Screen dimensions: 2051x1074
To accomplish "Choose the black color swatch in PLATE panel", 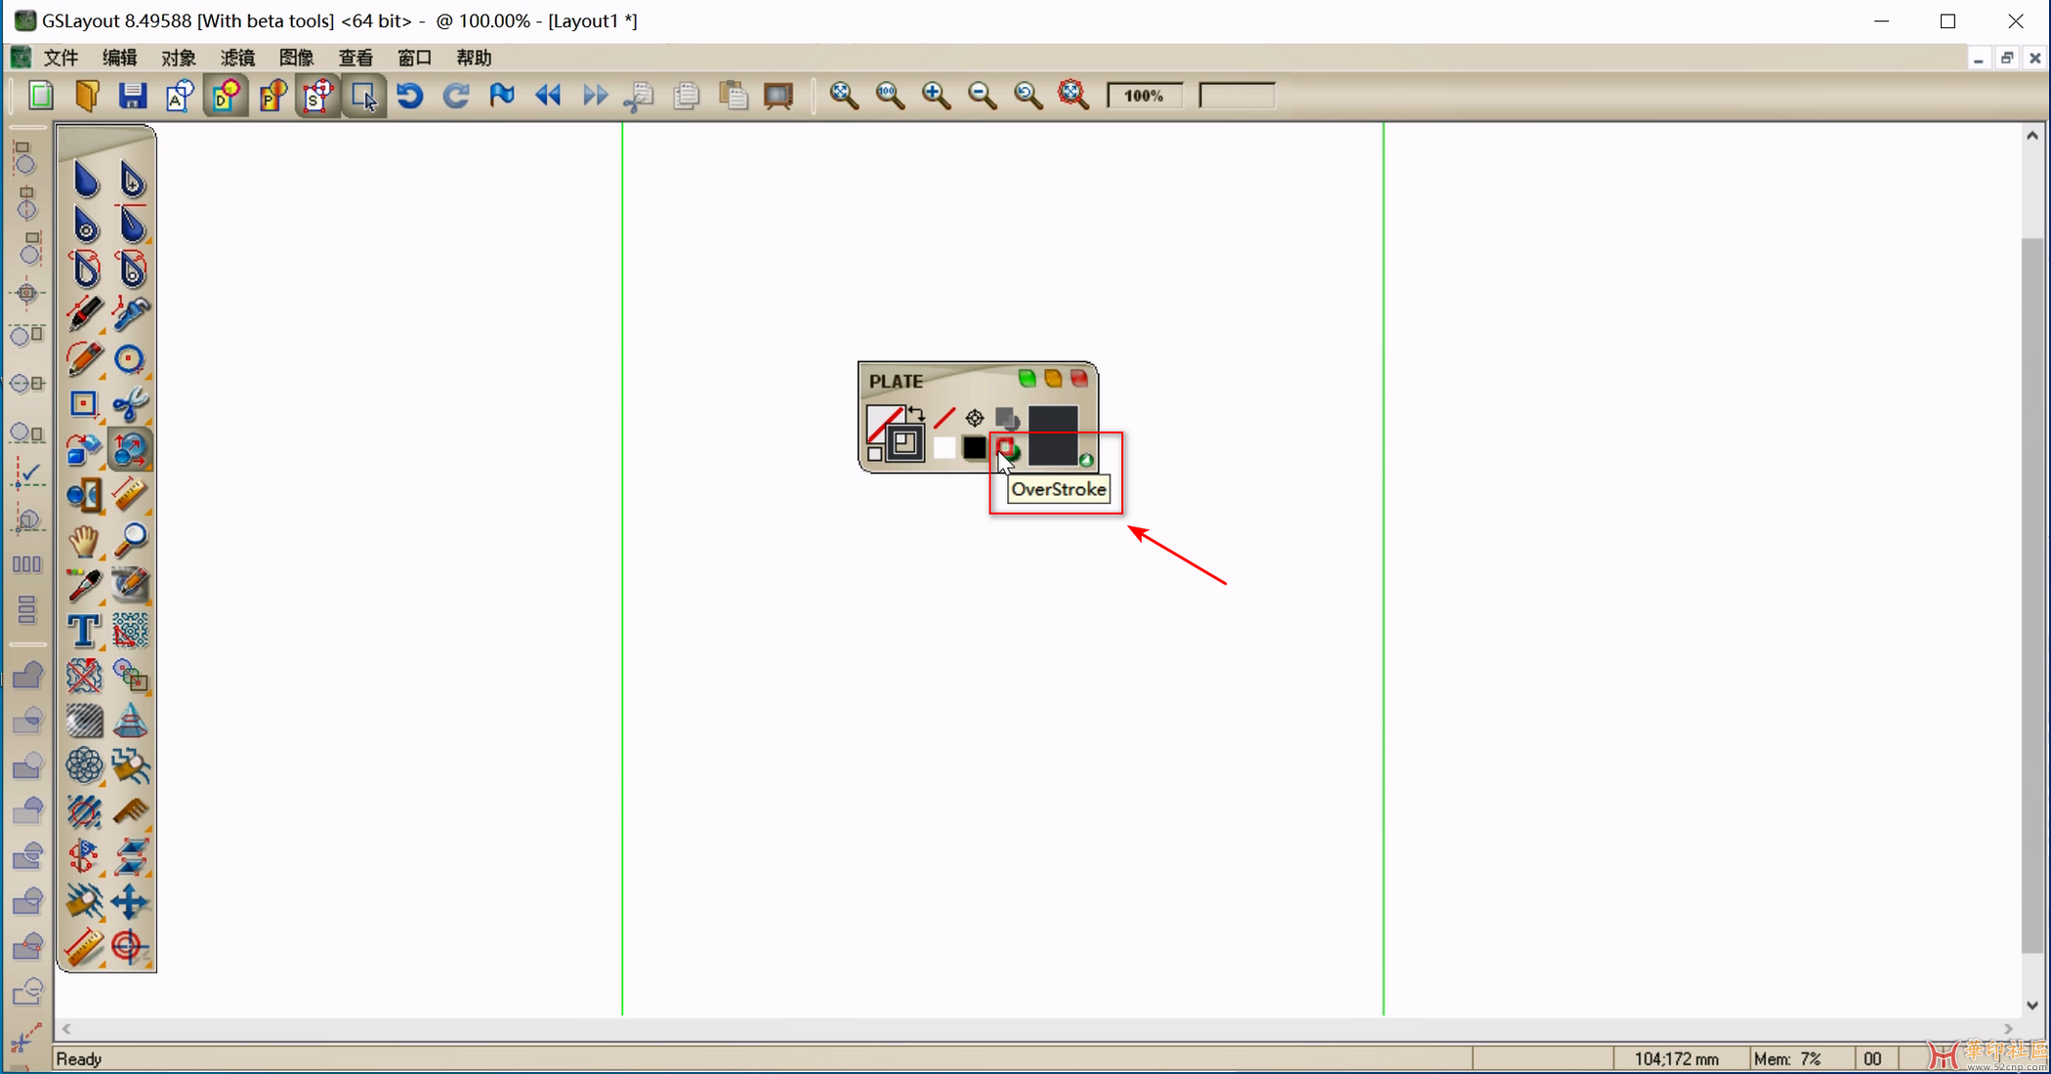I will coord(974,448).
